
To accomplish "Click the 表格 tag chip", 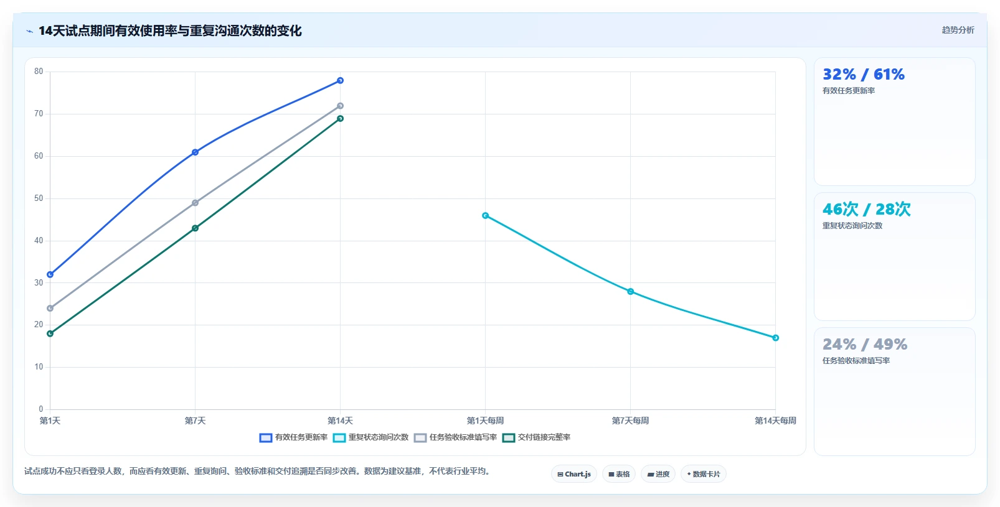I will [x=619, y=474].
